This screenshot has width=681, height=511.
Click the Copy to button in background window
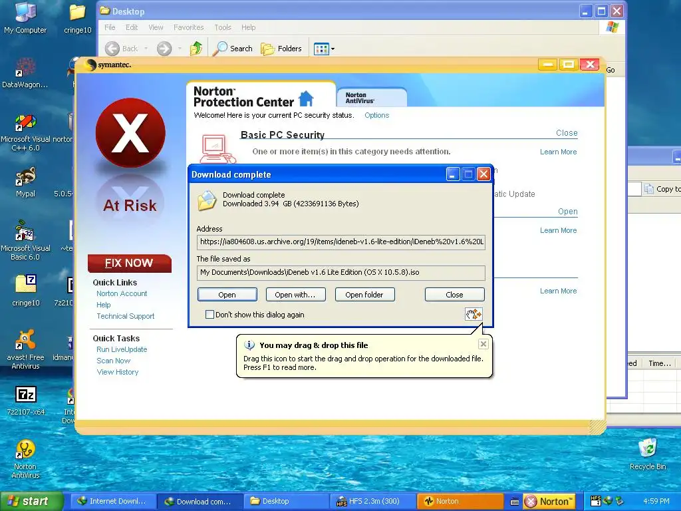click(663, 188)
